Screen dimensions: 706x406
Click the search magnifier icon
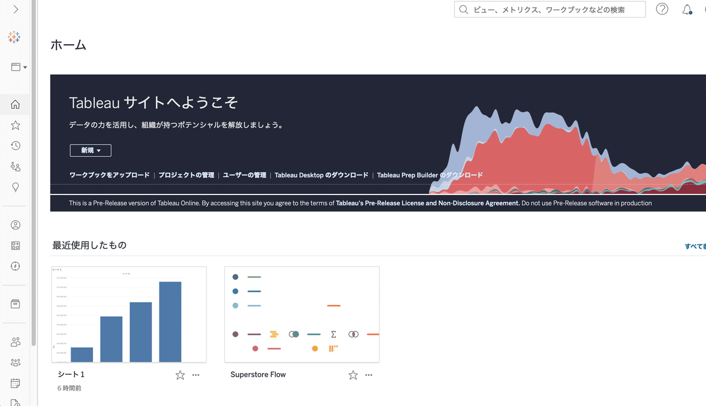(464, 9)
